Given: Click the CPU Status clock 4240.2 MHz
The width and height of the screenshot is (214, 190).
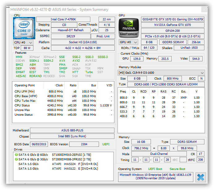Looking at the screenshot, I should pyautogui.click(x=55, y=105).
